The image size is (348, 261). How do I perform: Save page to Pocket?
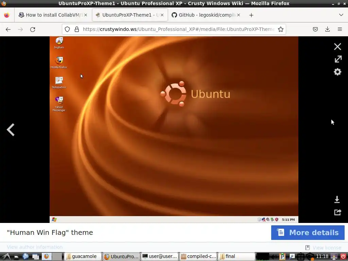(315, 29)
